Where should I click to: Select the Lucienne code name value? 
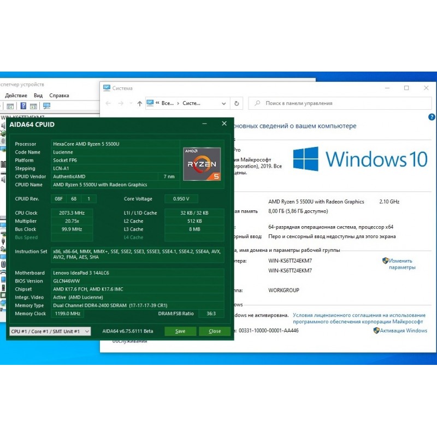click(115, 152)
